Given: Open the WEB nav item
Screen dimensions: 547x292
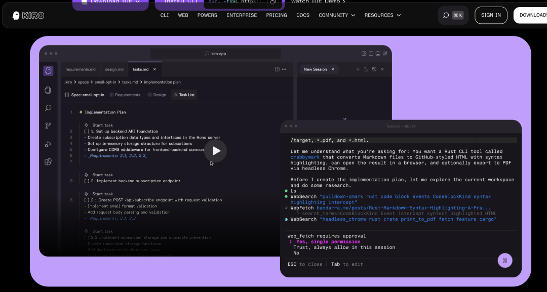Looking at the screenshot, I should pos(183,15).
